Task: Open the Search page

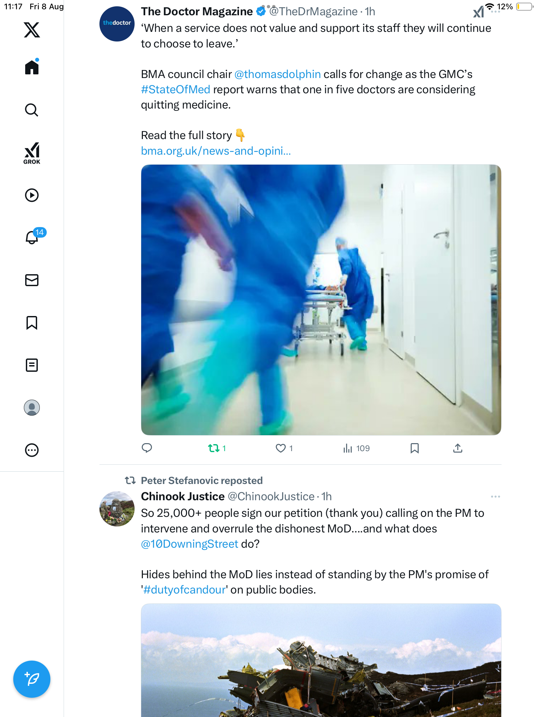Action: [32, 110]
